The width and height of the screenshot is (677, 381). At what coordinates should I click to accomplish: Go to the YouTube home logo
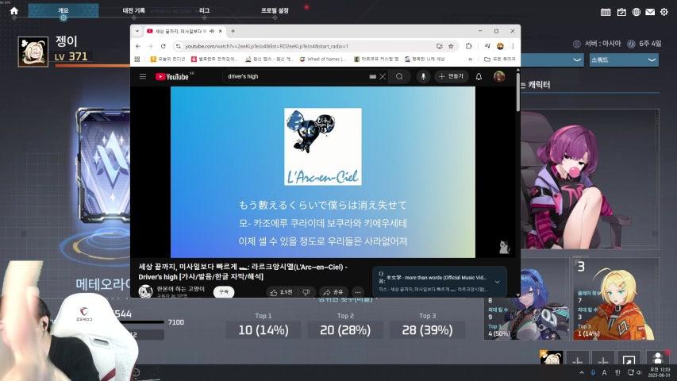173,76
